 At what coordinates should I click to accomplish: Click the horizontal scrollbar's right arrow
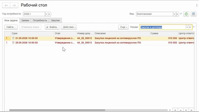(170, 110)
